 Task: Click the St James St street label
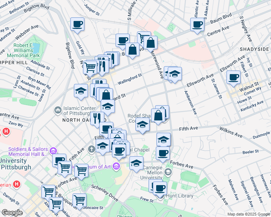[217, 89]
